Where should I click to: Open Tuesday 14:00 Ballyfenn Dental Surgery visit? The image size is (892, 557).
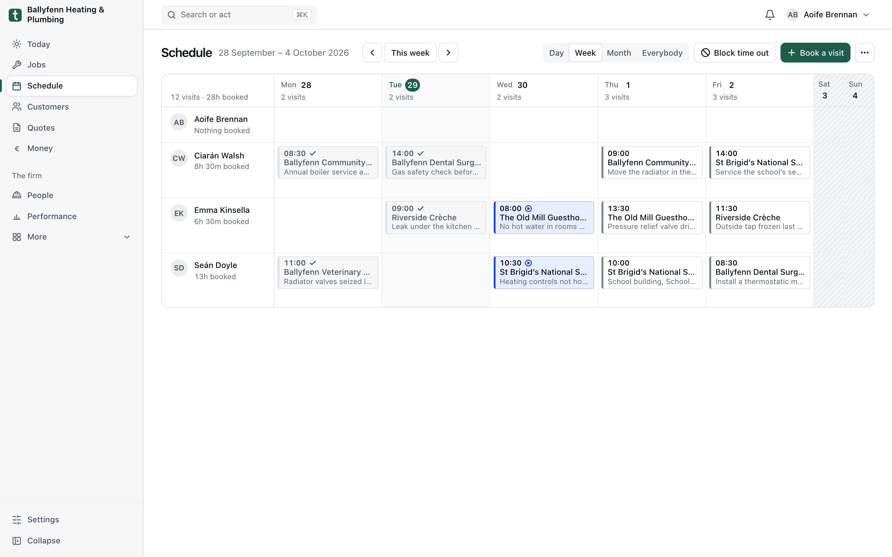click(436, 162)
